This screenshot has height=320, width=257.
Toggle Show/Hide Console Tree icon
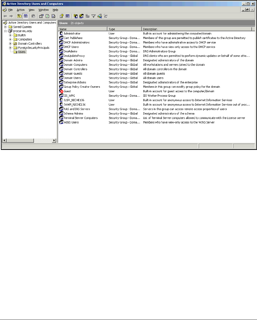(26, 16)
